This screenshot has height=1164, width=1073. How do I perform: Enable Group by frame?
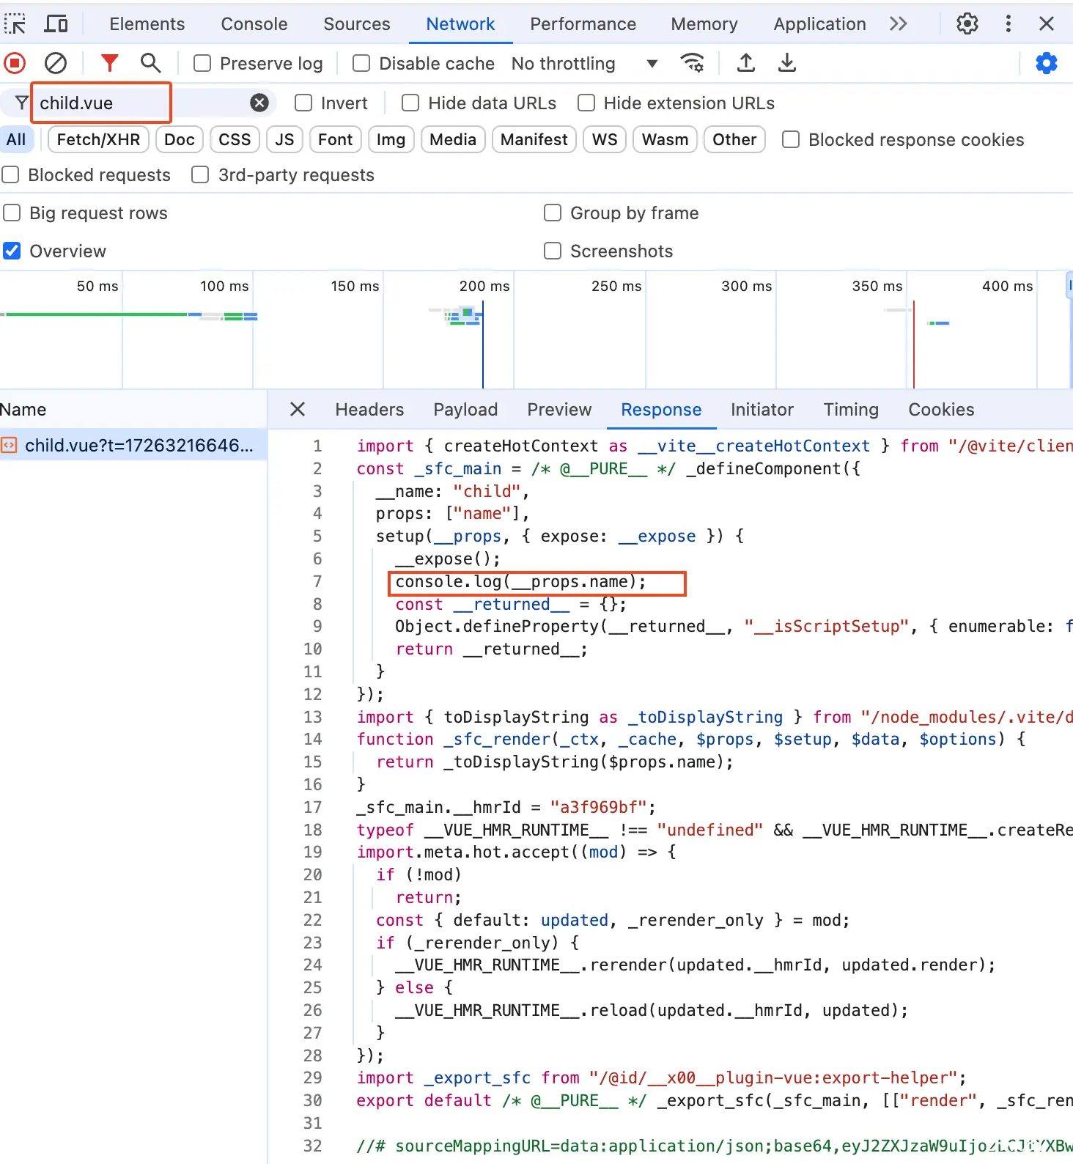553,213
